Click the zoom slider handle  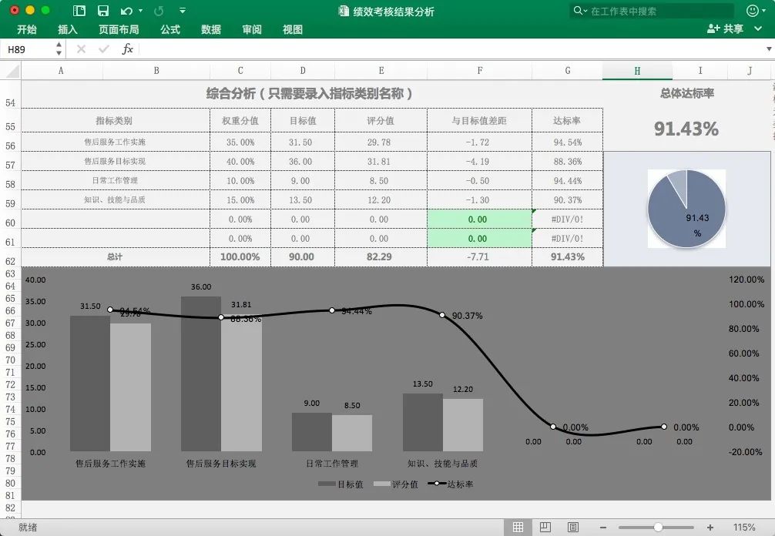click(x=658, y=528)
